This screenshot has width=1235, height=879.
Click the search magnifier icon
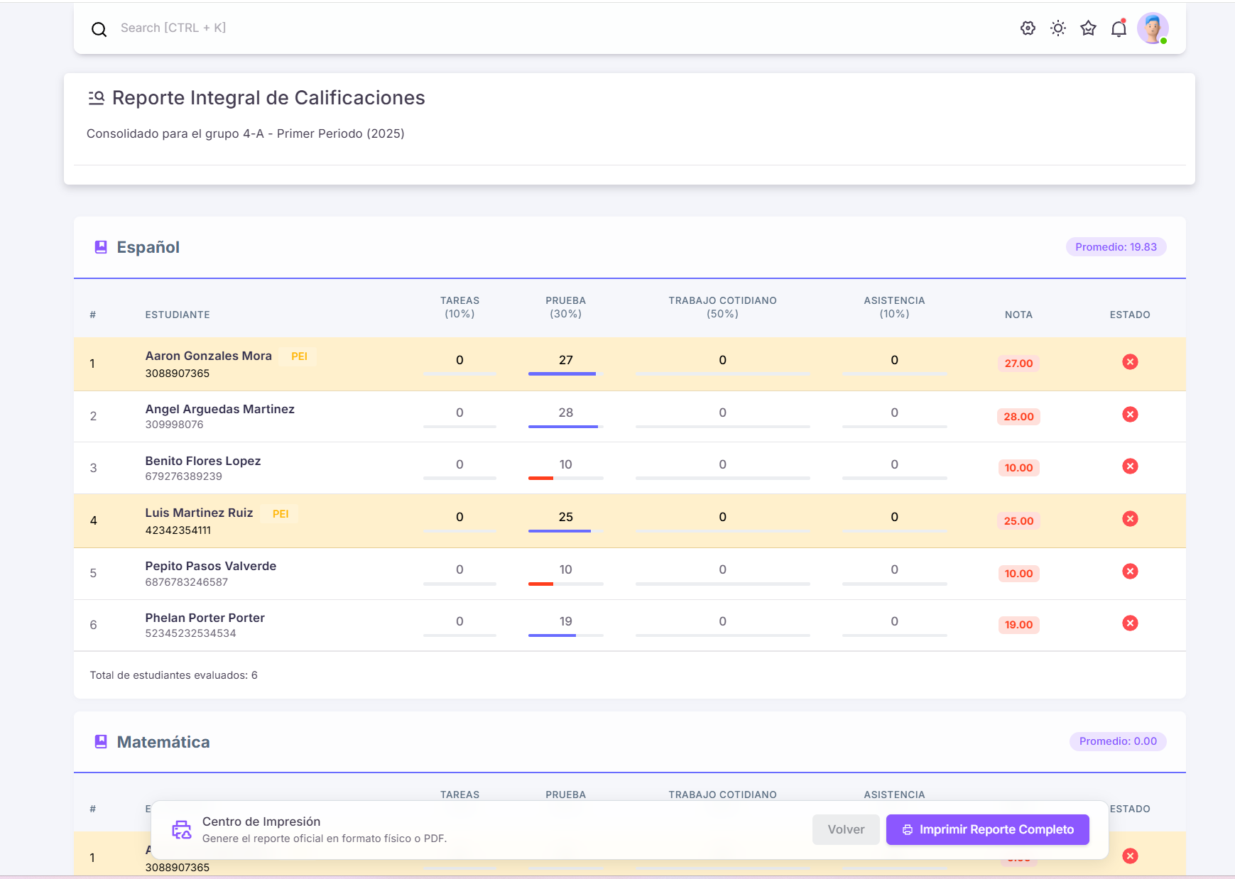[99, 29]
